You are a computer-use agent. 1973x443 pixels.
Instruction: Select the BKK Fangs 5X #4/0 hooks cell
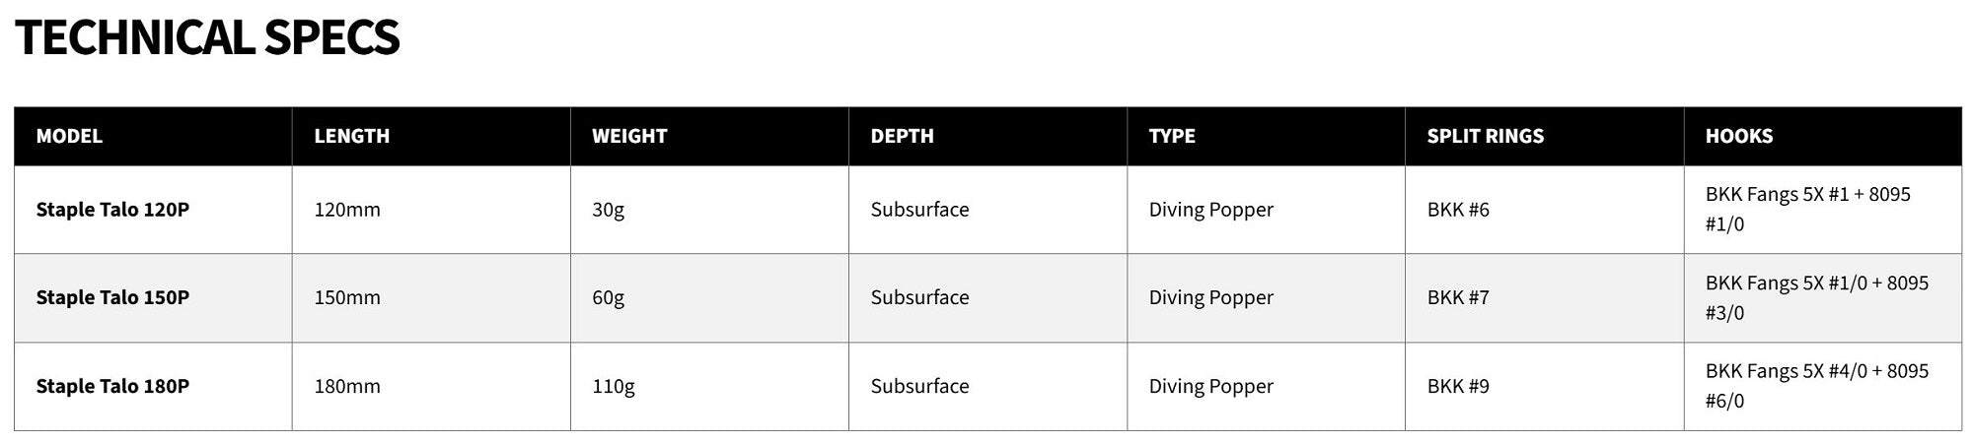click(1816, 385)
